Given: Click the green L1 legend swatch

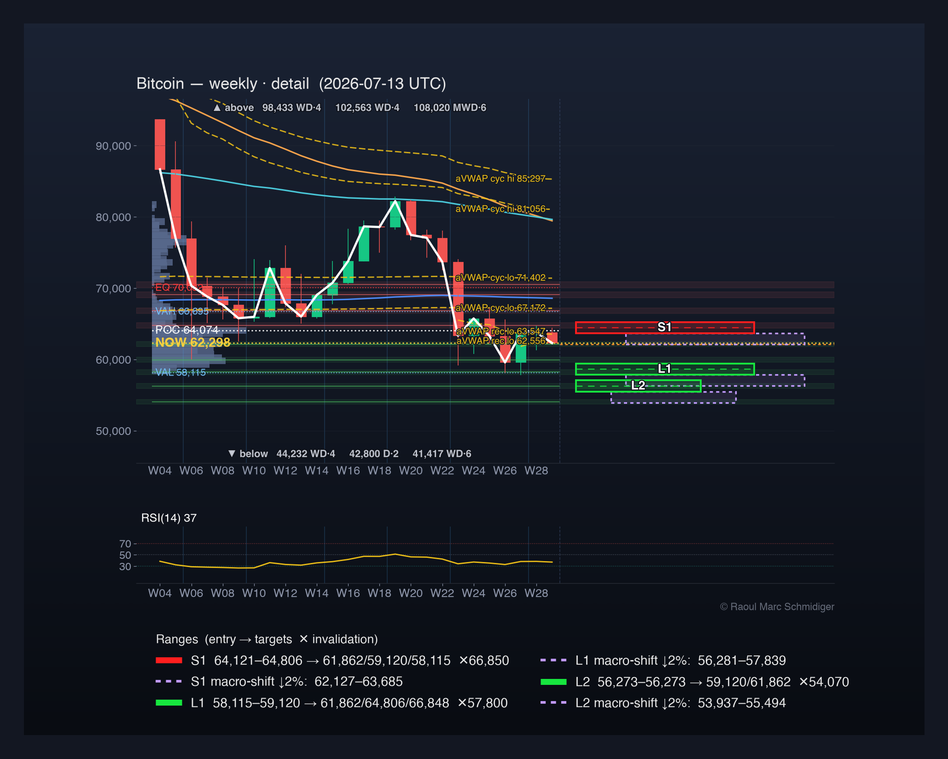Looking at the screenshot, I should point(169,703).
